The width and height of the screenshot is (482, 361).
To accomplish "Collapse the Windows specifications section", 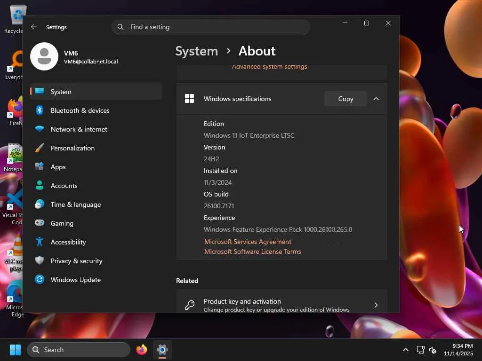I will tap(376, 99).
